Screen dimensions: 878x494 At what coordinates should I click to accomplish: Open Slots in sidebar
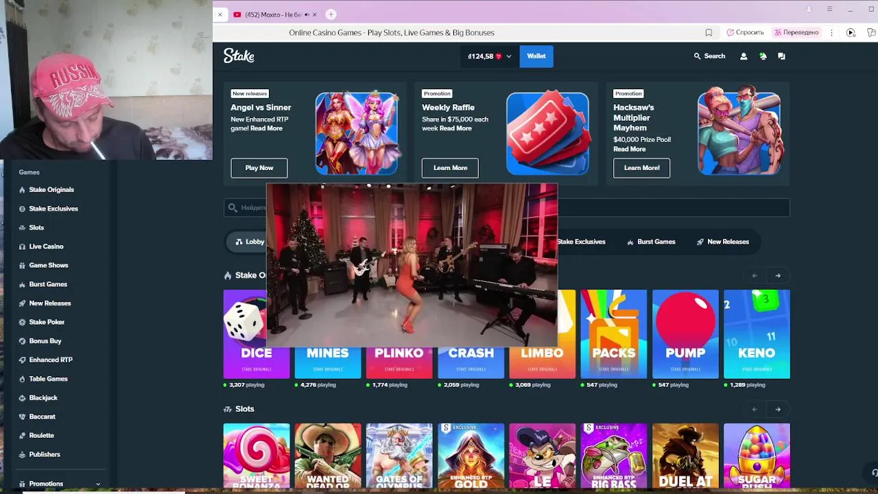(x=36, y=228)
